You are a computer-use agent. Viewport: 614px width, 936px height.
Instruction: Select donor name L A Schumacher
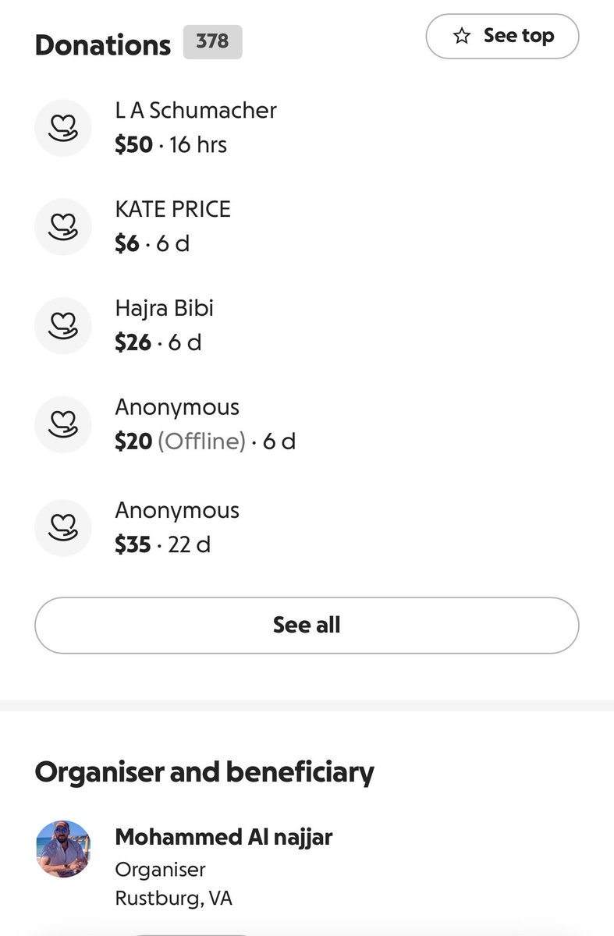coord(196,110)
